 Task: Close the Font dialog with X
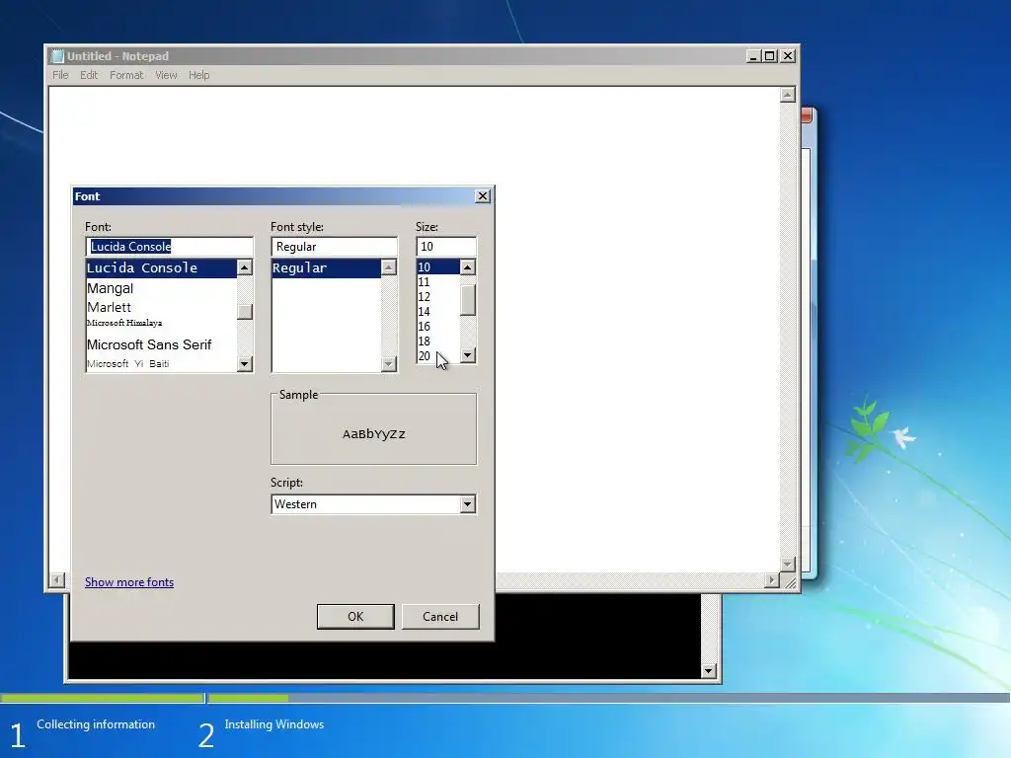coord(482,196)
